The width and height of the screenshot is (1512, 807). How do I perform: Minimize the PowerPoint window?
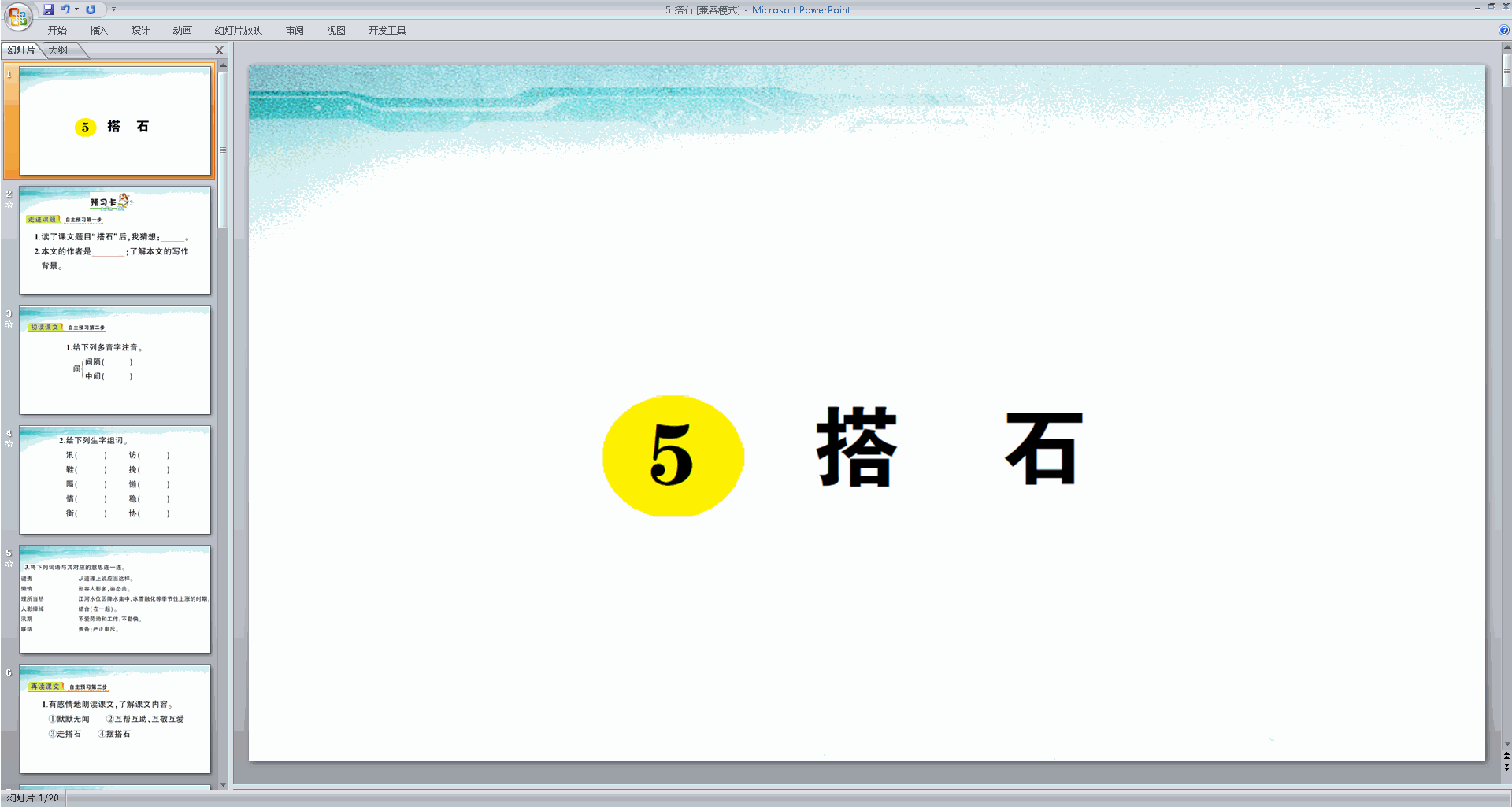click(1477, 6)
